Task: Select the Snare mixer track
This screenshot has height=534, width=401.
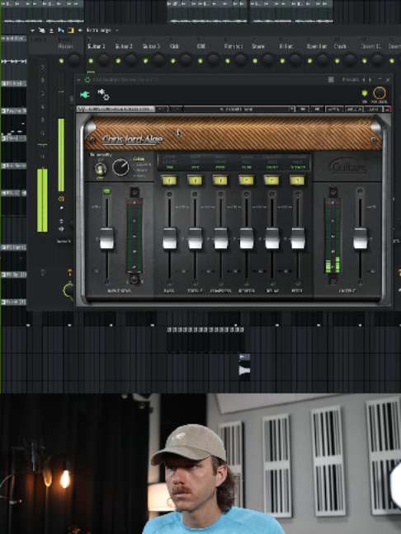Action: click(258, 46)
